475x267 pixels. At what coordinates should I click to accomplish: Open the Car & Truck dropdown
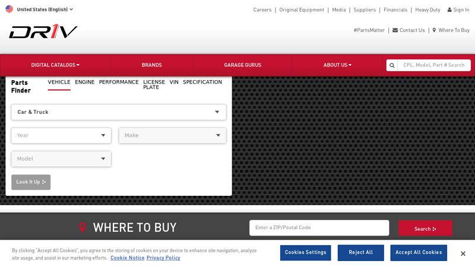pyautogui.click(x=119, y=112)
